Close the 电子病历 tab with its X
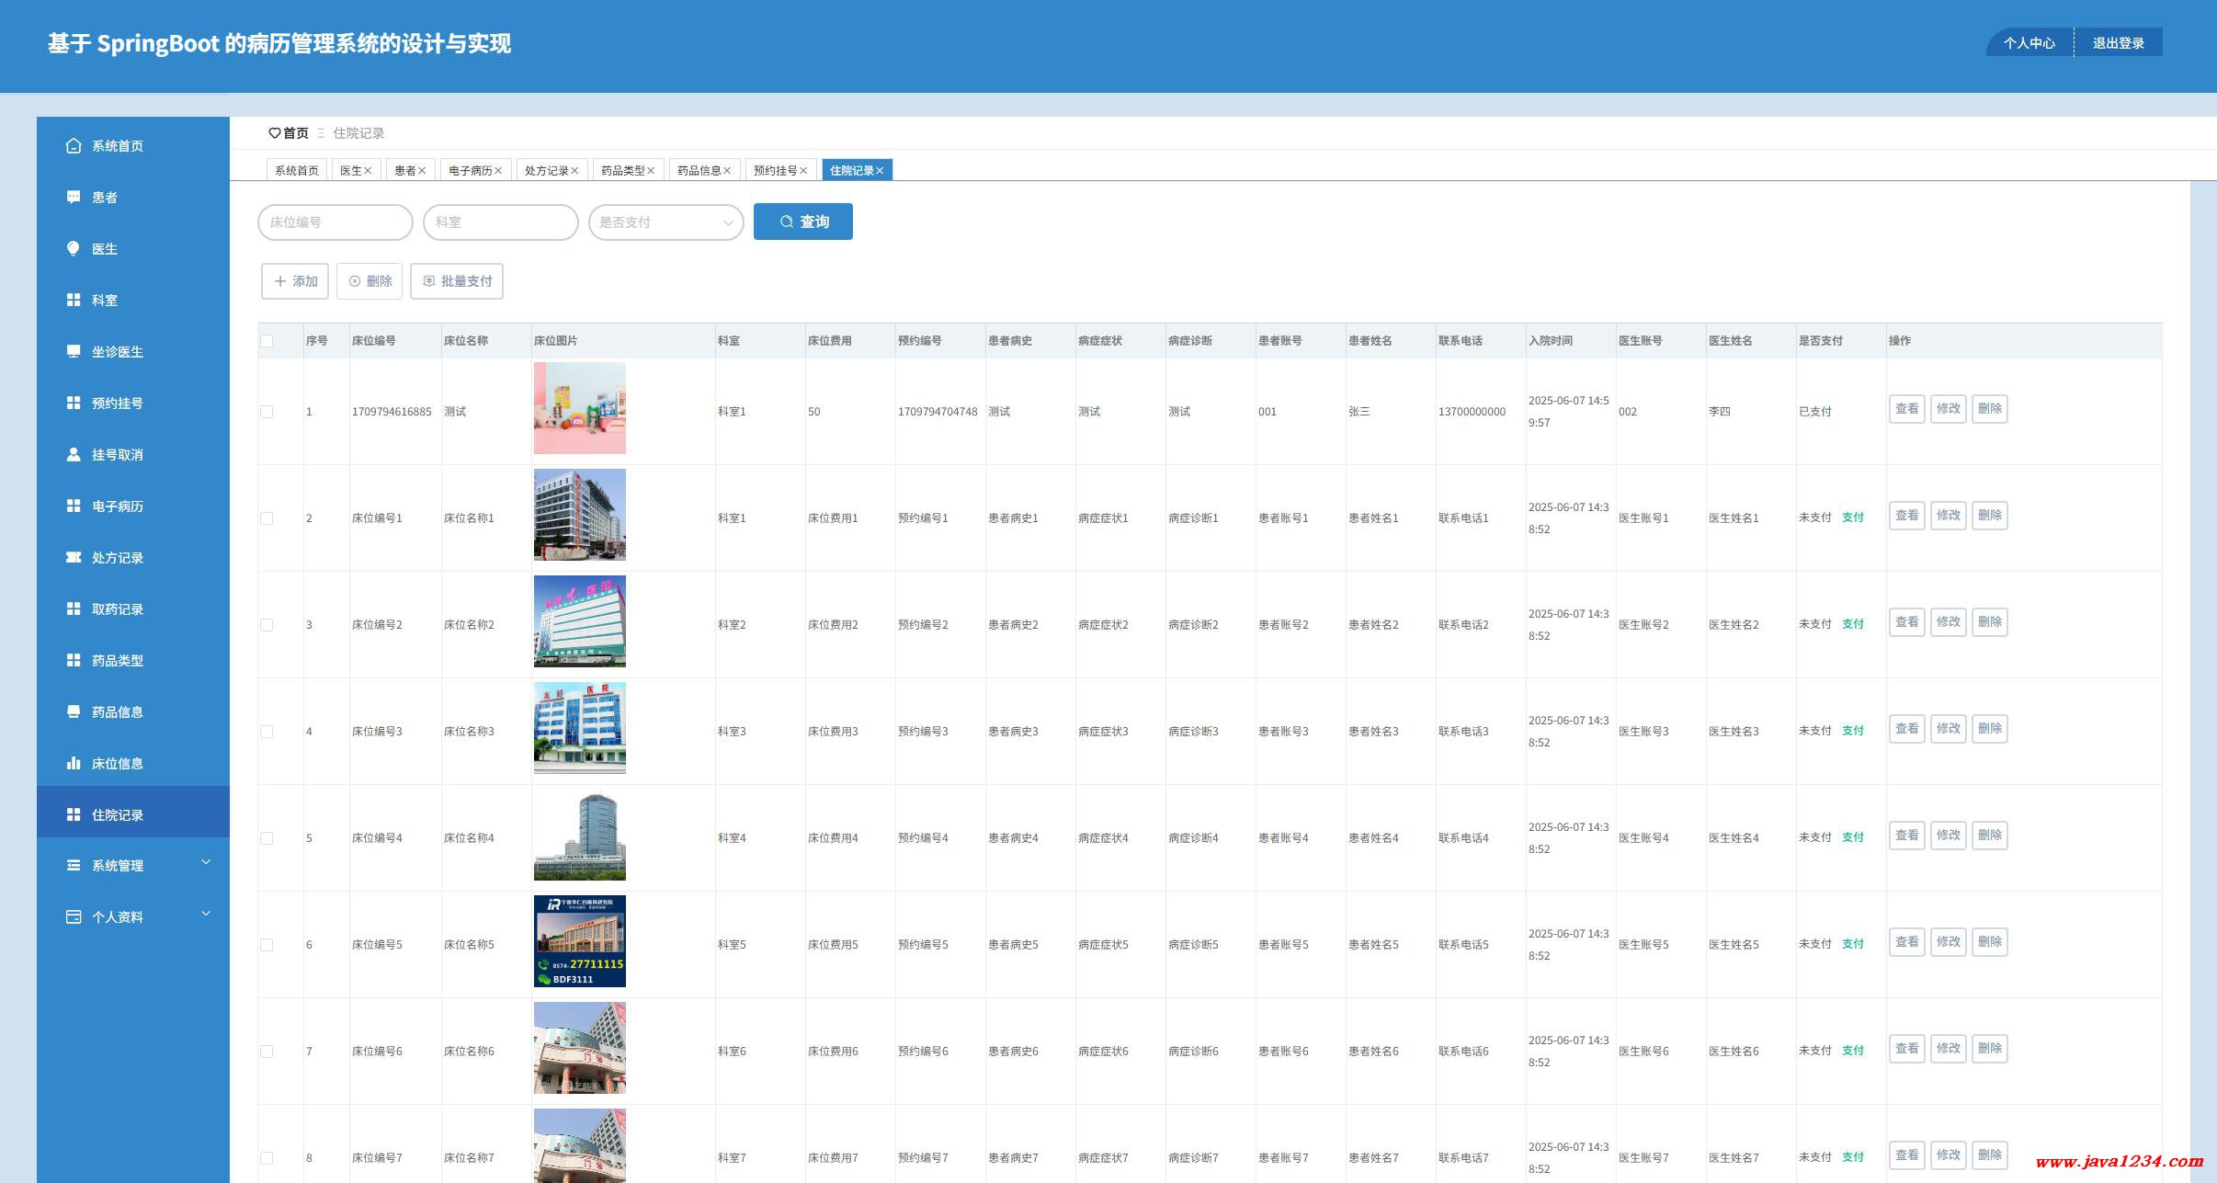2217x1183 pixels. click(x=498, y=170)
